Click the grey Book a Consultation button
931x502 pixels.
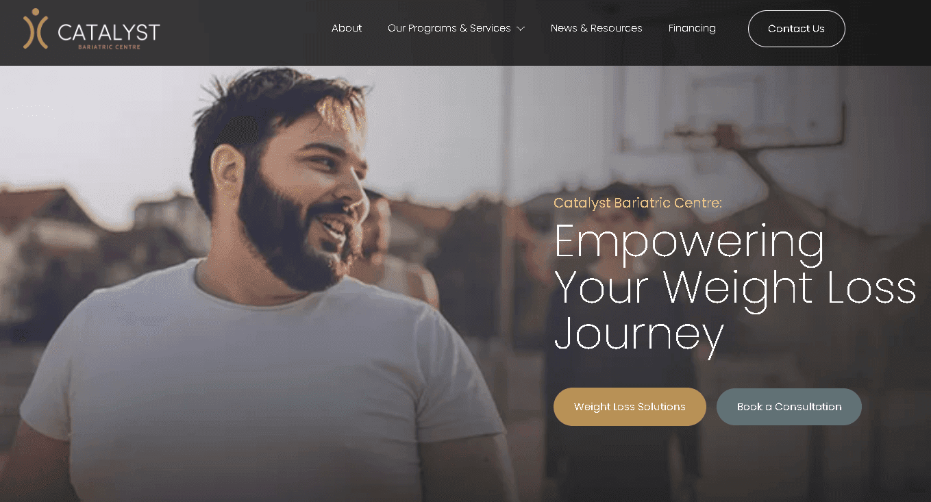[x=789, y=407]
